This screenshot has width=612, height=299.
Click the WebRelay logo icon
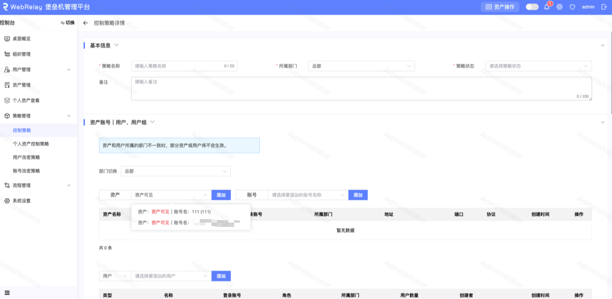[x=5, y=7]
